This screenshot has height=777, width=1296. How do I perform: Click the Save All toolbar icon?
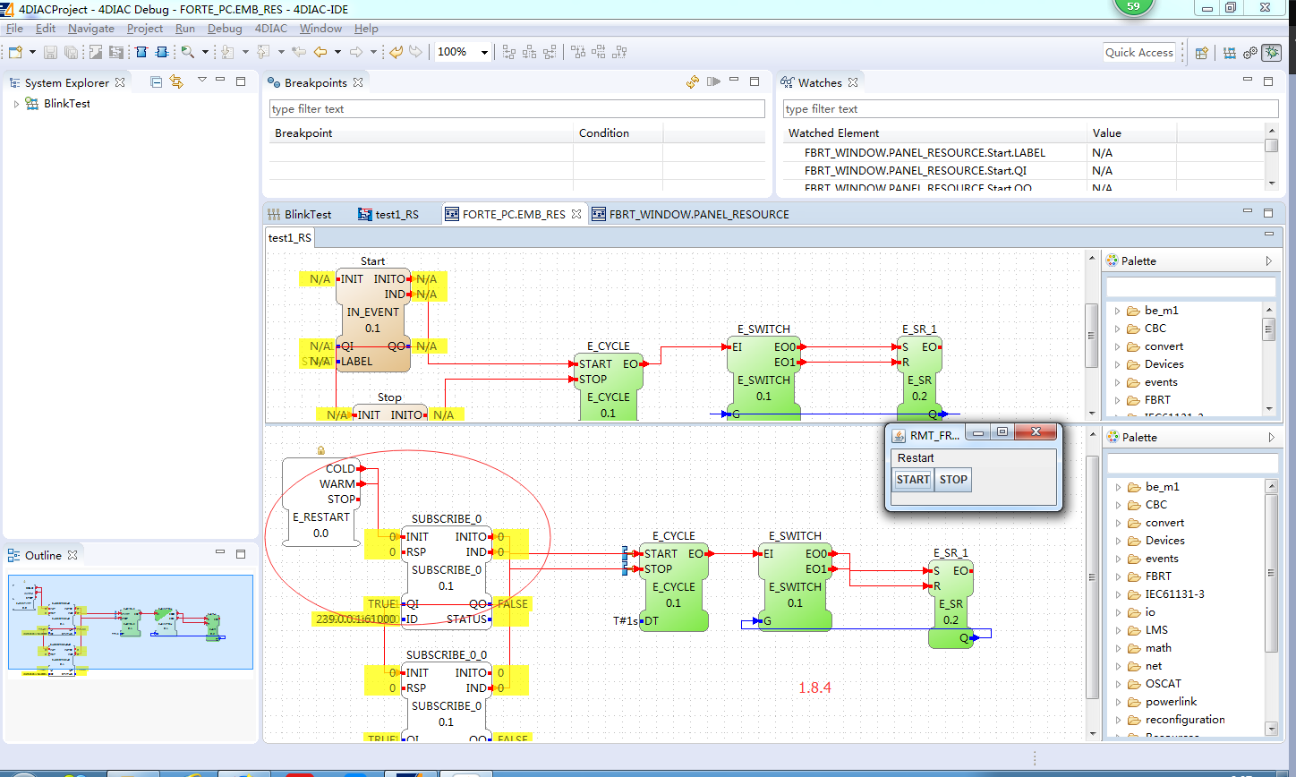70,52
